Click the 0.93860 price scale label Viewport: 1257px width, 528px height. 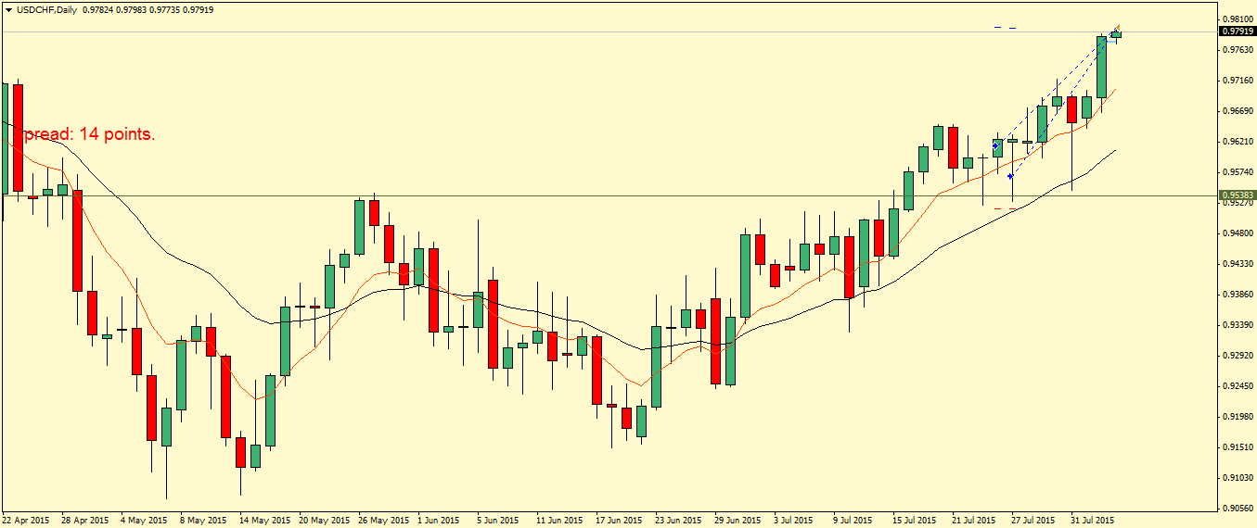point(1238,294)
